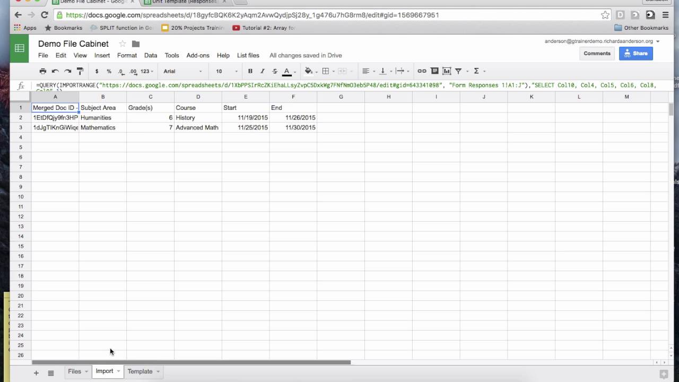Toggle italic formatting
679x382 pixels.
pos(263,71)
